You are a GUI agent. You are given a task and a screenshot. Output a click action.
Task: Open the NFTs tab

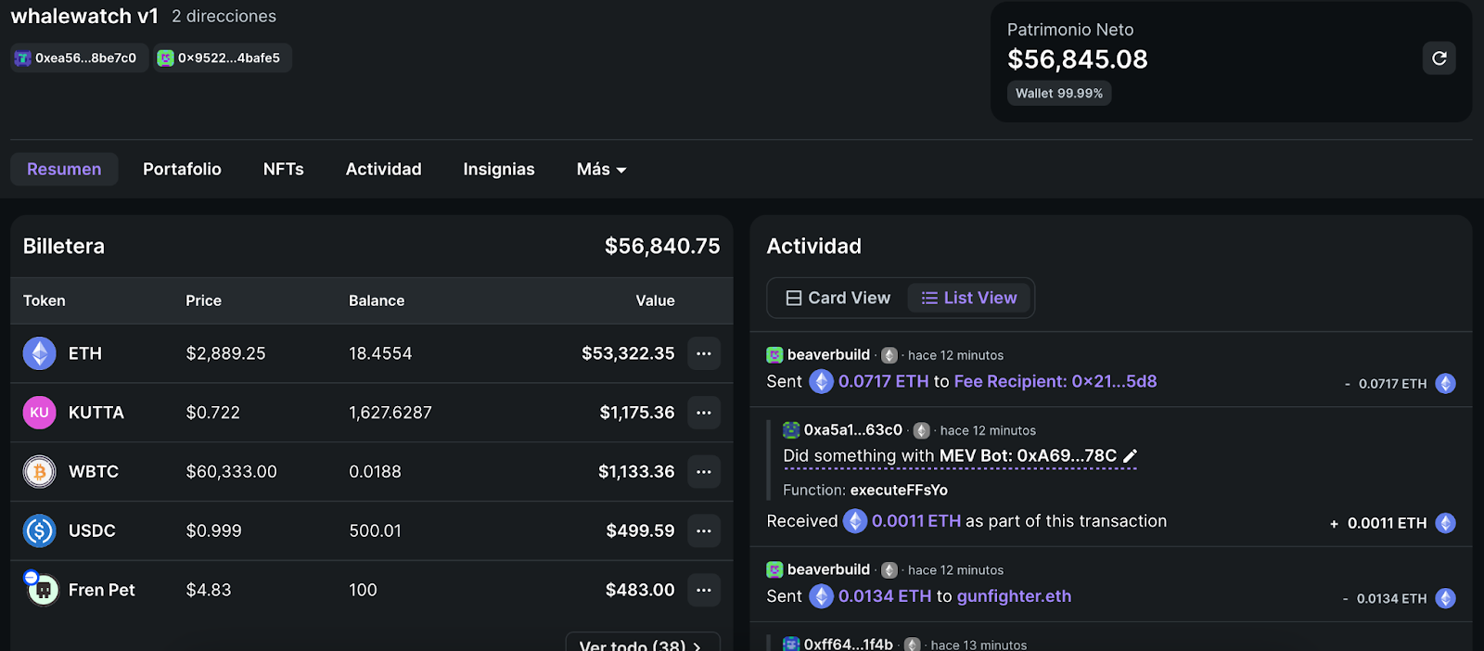click(284, 170)
